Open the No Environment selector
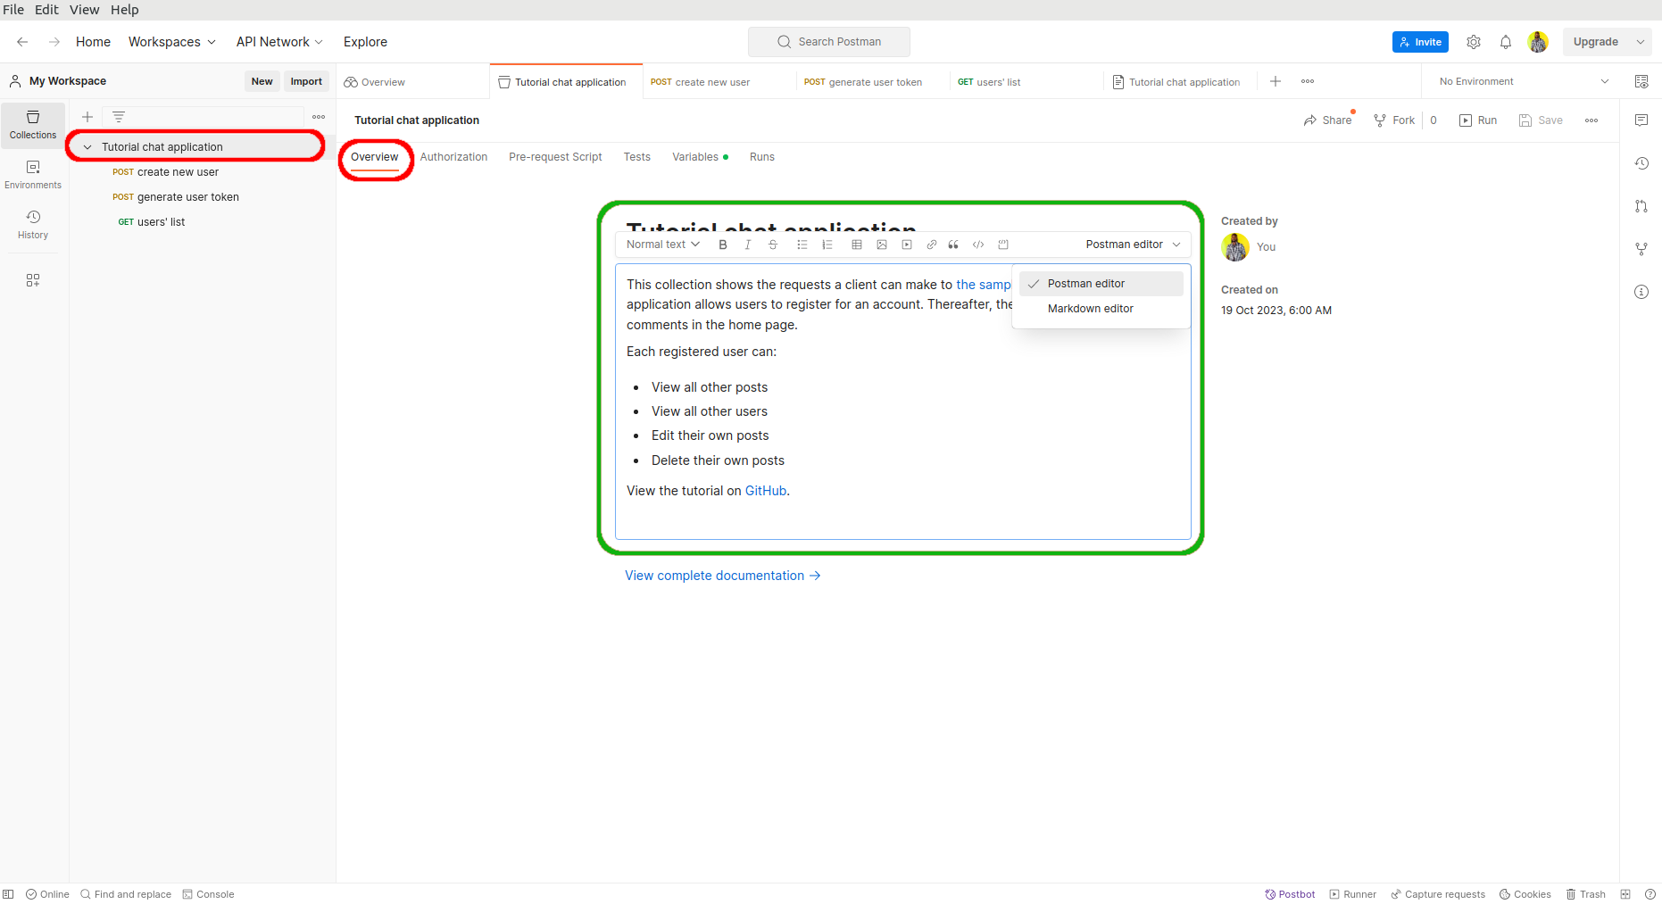This screenshot has width=1662, height=904. tap(1525, 81)
